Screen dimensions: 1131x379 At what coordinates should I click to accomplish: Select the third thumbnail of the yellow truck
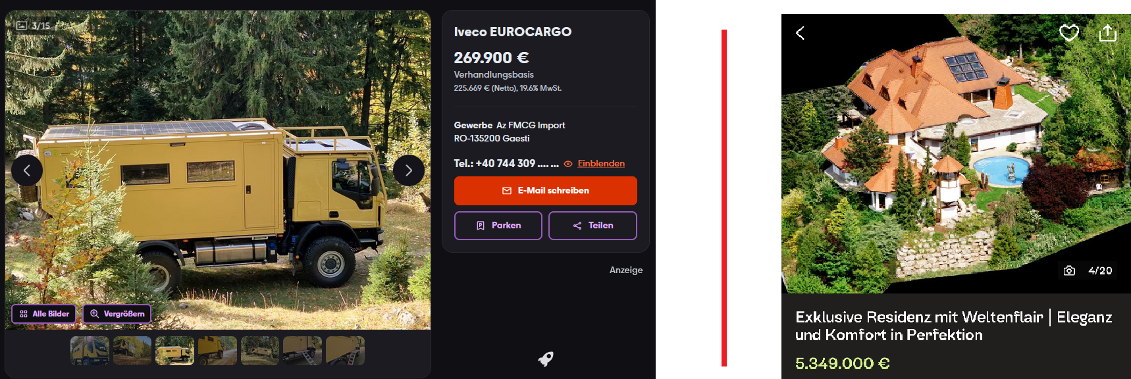[174, 351]
